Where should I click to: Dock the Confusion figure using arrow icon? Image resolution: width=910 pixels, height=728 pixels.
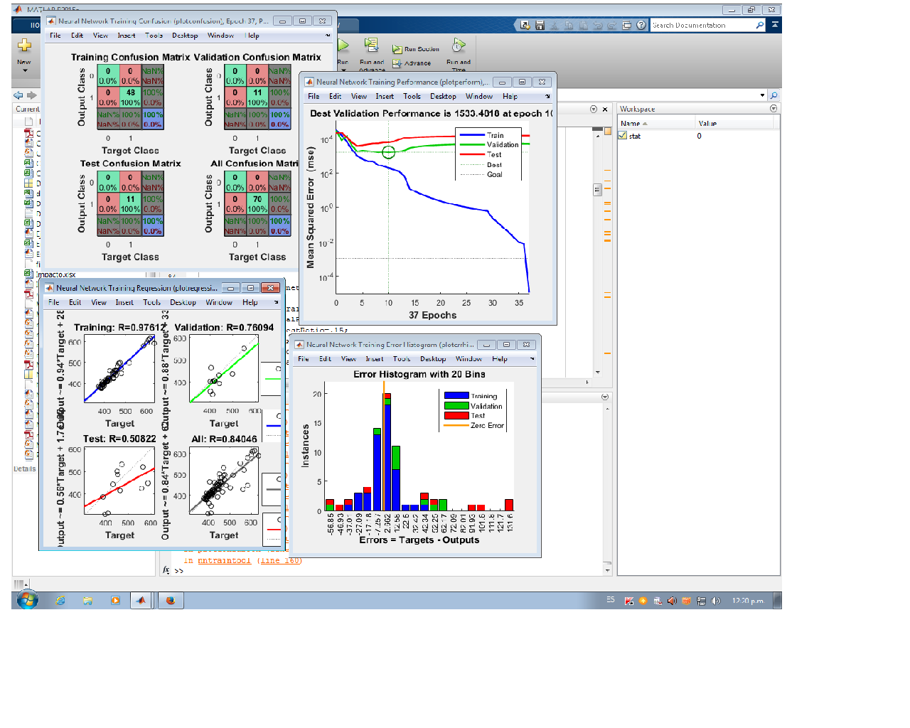click(x=328, y=36)
